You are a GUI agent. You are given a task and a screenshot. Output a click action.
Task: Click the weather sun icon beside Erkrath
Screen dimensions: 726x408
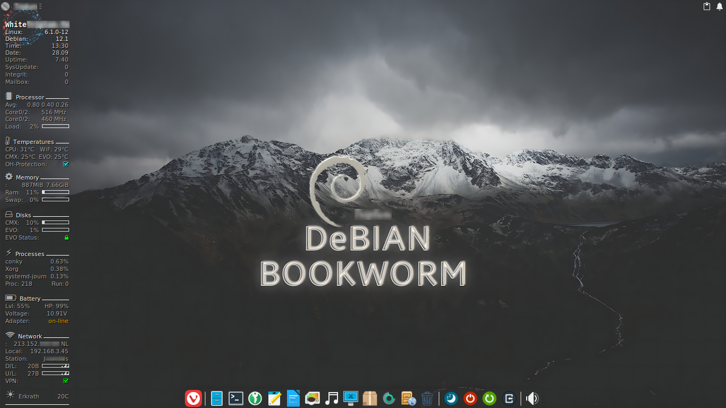pos(10,395)
